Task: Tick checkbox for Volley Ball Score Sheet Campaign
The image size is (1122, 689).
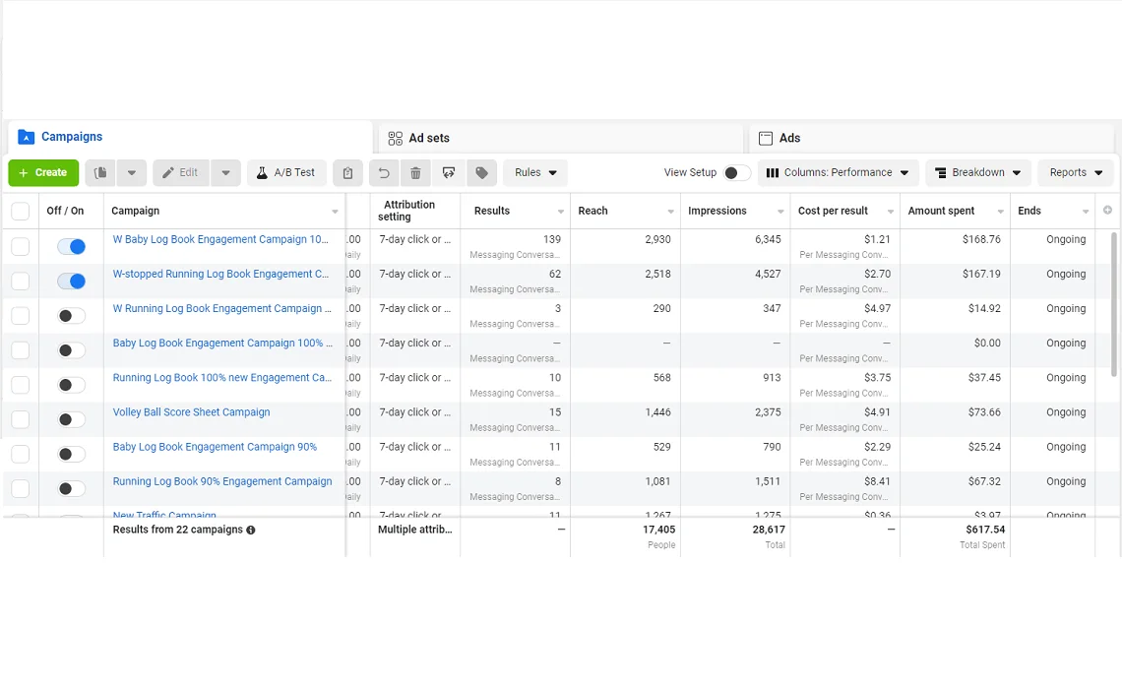Action: pos(21,419)
